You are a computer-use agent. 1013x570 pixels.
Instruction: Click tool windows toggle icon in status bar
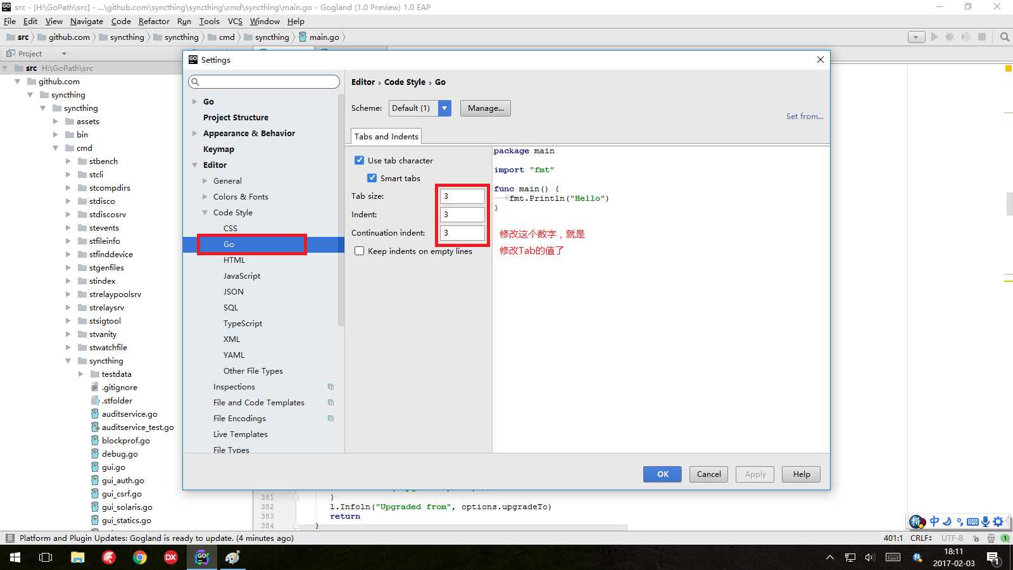tap(9, 538)
